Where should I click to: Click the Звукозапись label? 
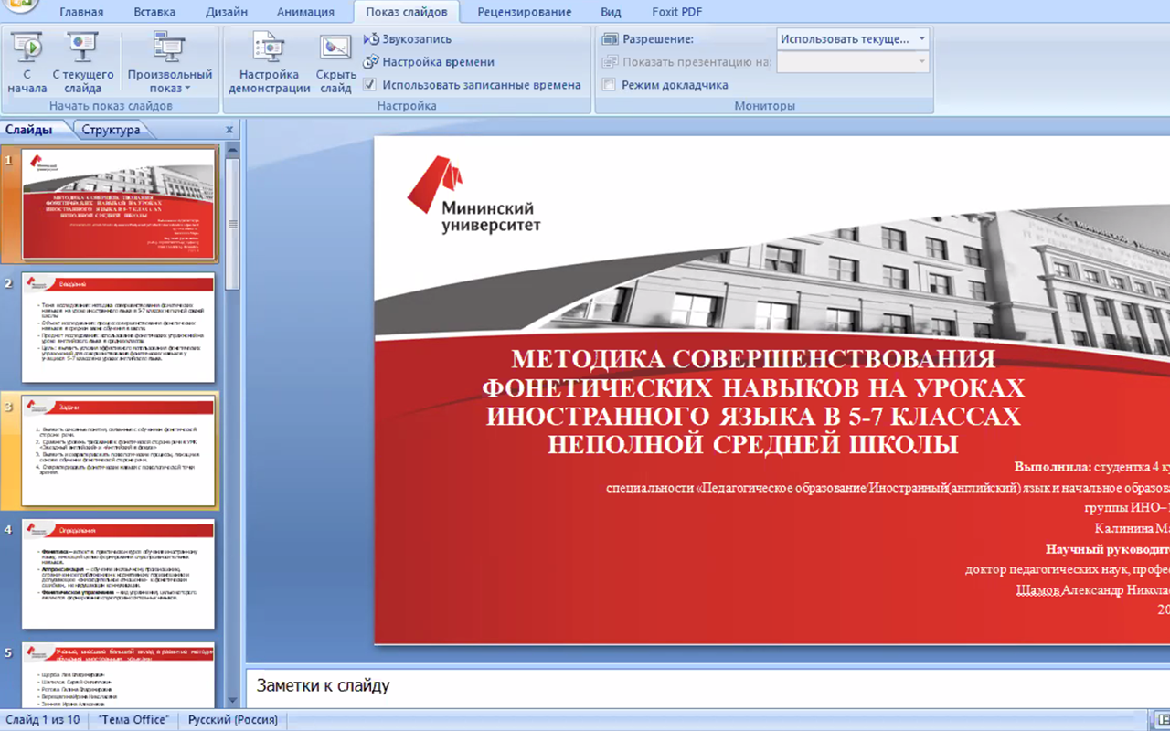(417, 39)
